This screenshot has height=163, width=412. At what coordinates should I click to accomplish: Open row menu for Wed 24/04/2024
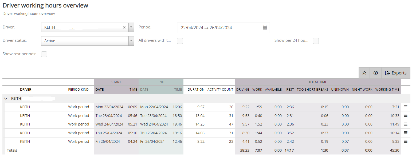(x=406, y=124)
